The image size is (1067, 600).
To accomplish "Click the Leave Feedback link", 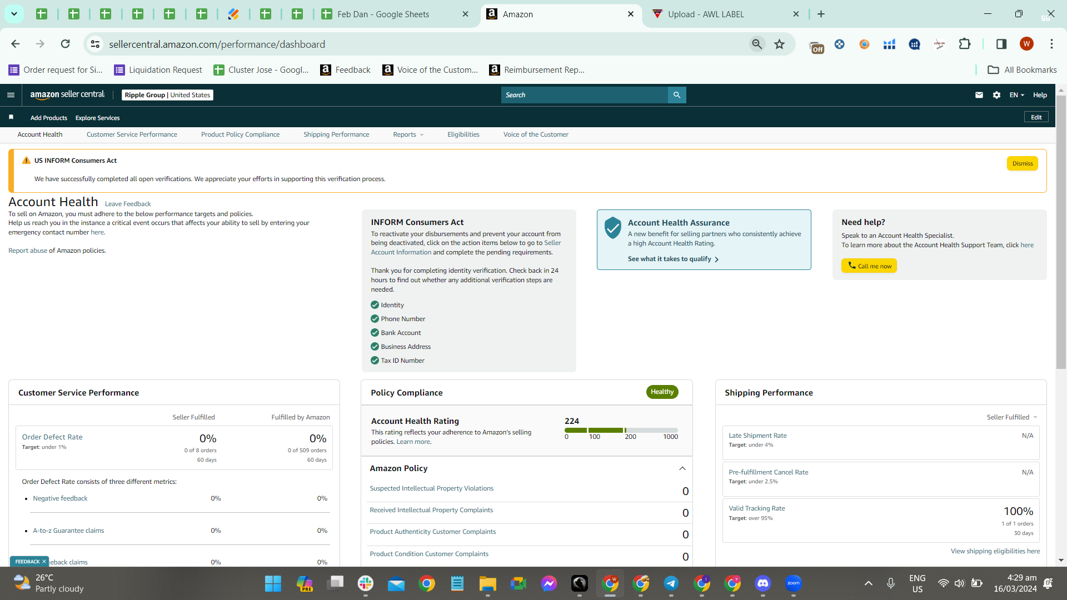I will tap(128, 204).
